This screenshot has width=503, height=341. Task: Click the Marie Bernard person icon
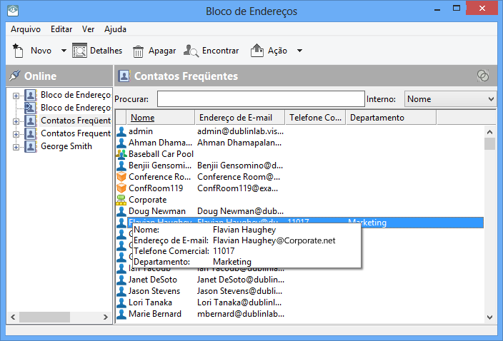tap(121, 314)
